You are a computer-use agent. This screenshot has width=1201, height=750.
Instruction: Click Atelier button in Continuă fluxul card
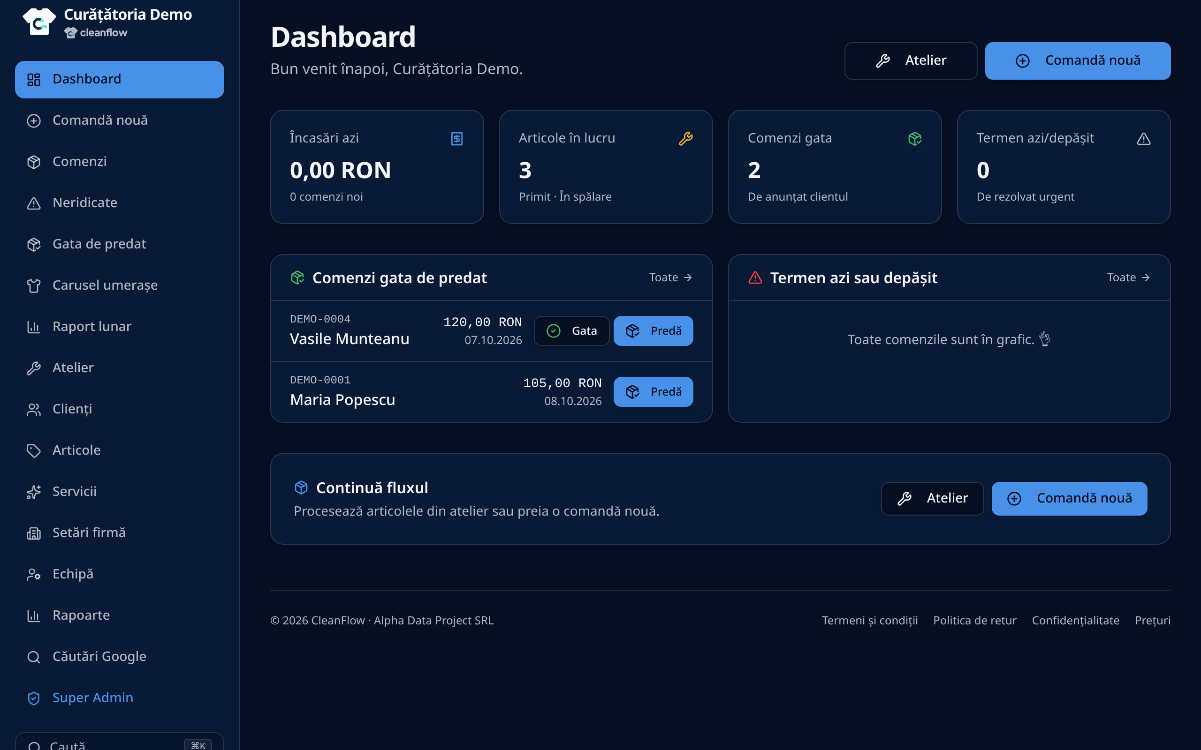932,498
